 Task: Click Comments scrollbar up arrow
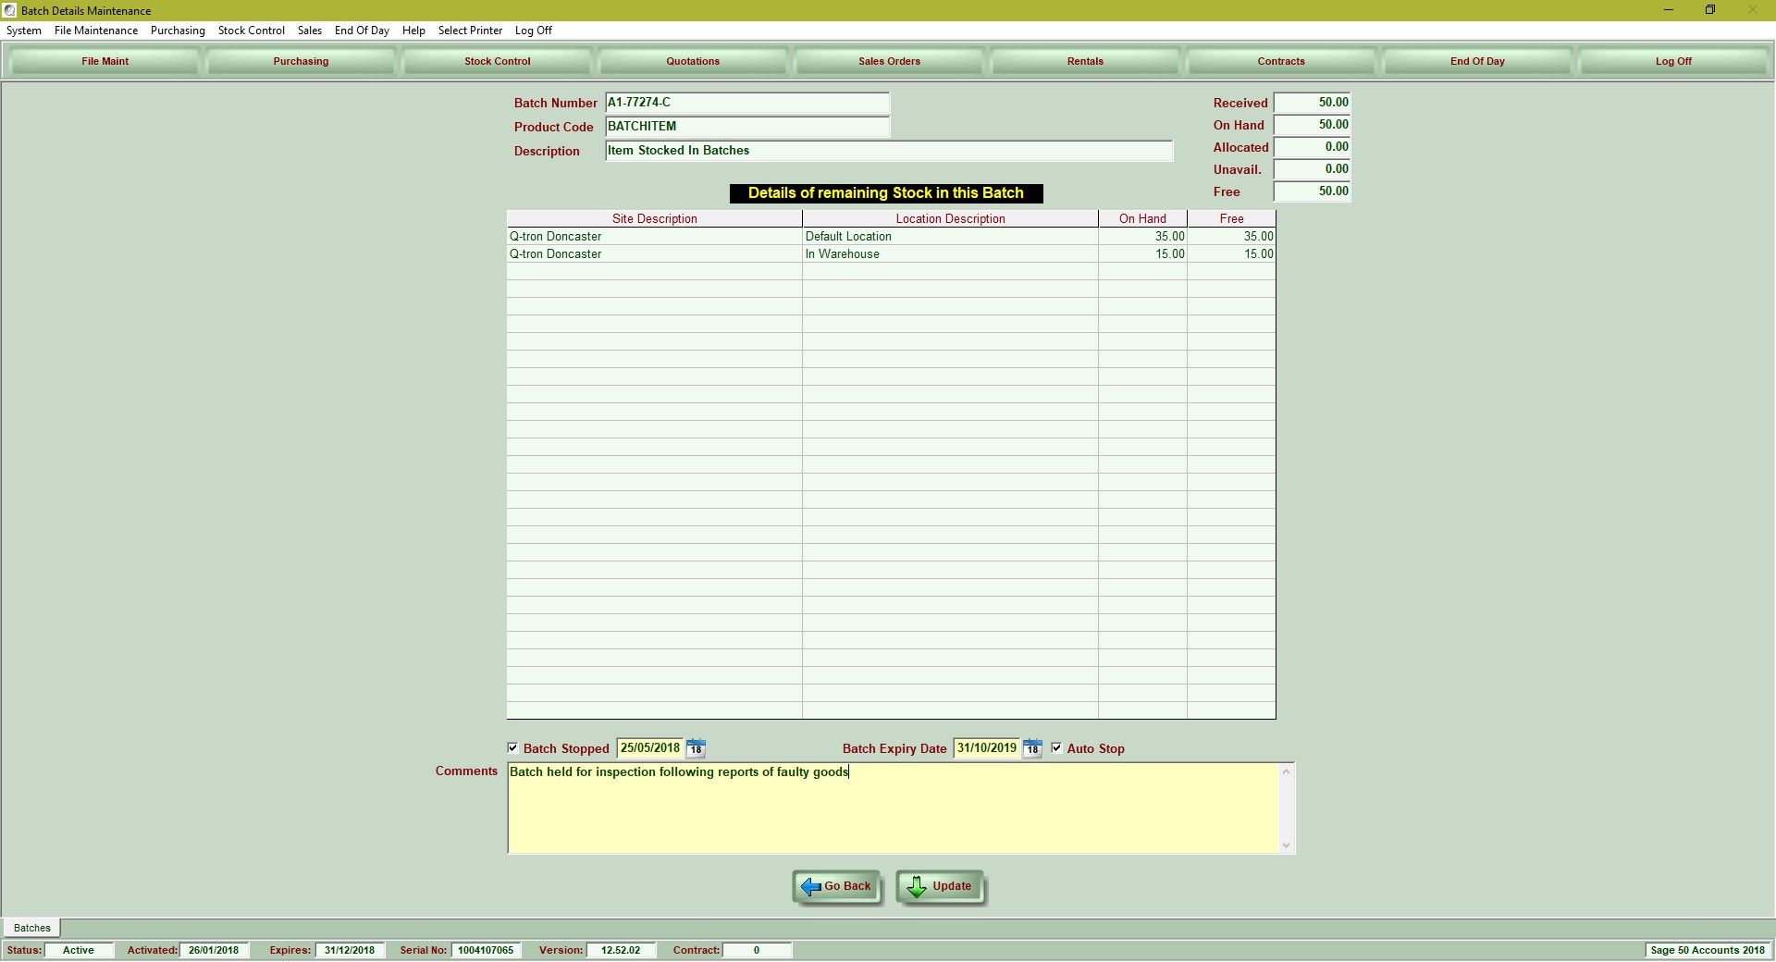point(1286,771)
